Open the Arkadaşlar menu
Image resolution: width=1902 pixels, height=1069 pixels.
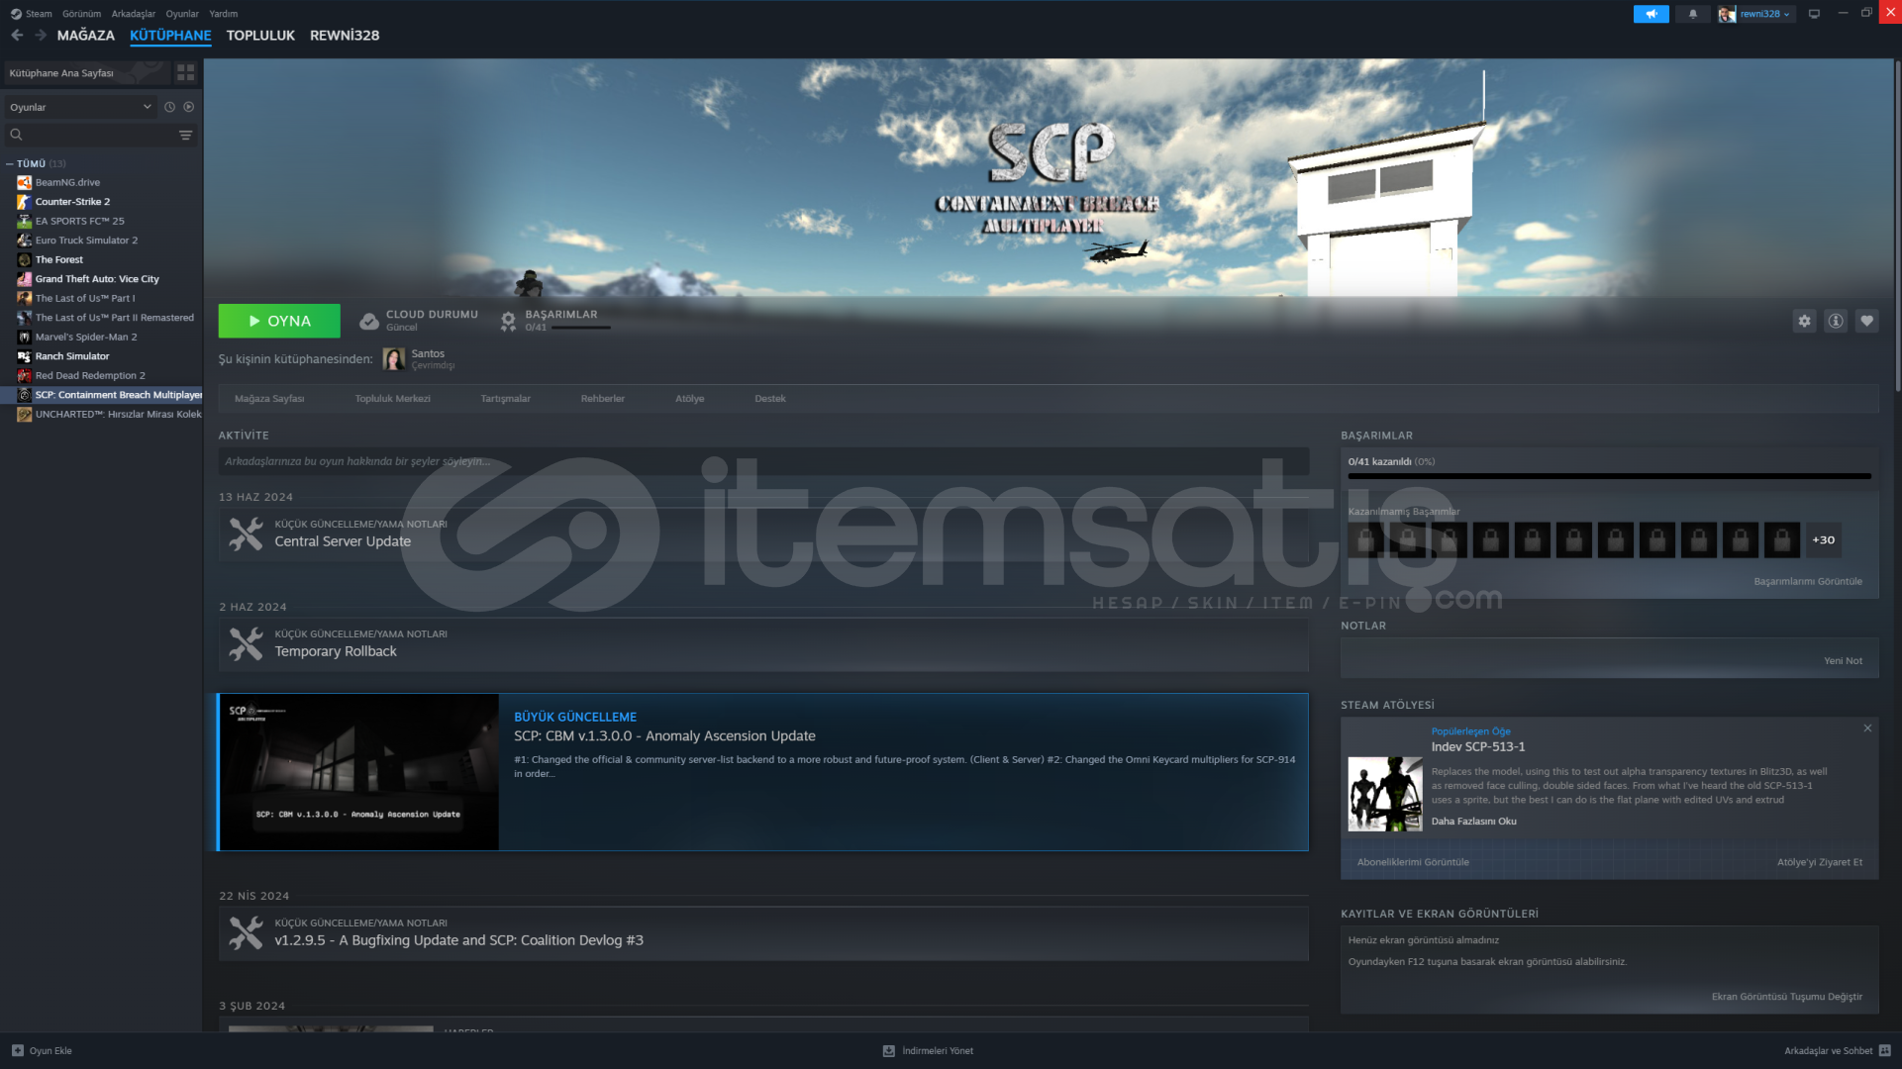point(133,14)
